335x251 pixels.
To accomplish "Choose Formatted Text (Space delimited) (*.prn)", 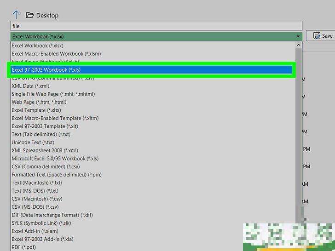I will [x=57, y=175].
